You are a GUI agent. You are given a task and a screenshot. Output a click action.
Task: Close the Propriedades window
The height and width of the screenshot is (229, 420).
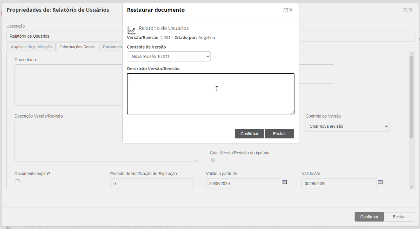click(411, 10)
